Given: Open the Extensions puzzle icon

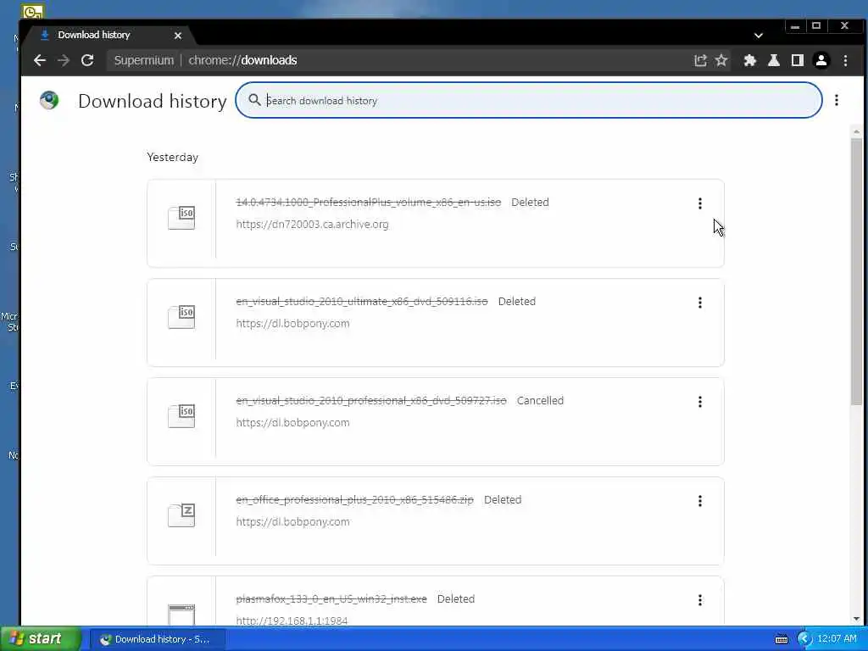Looking at the screenshot, I should pyautogui.click(x=750, y=60).
